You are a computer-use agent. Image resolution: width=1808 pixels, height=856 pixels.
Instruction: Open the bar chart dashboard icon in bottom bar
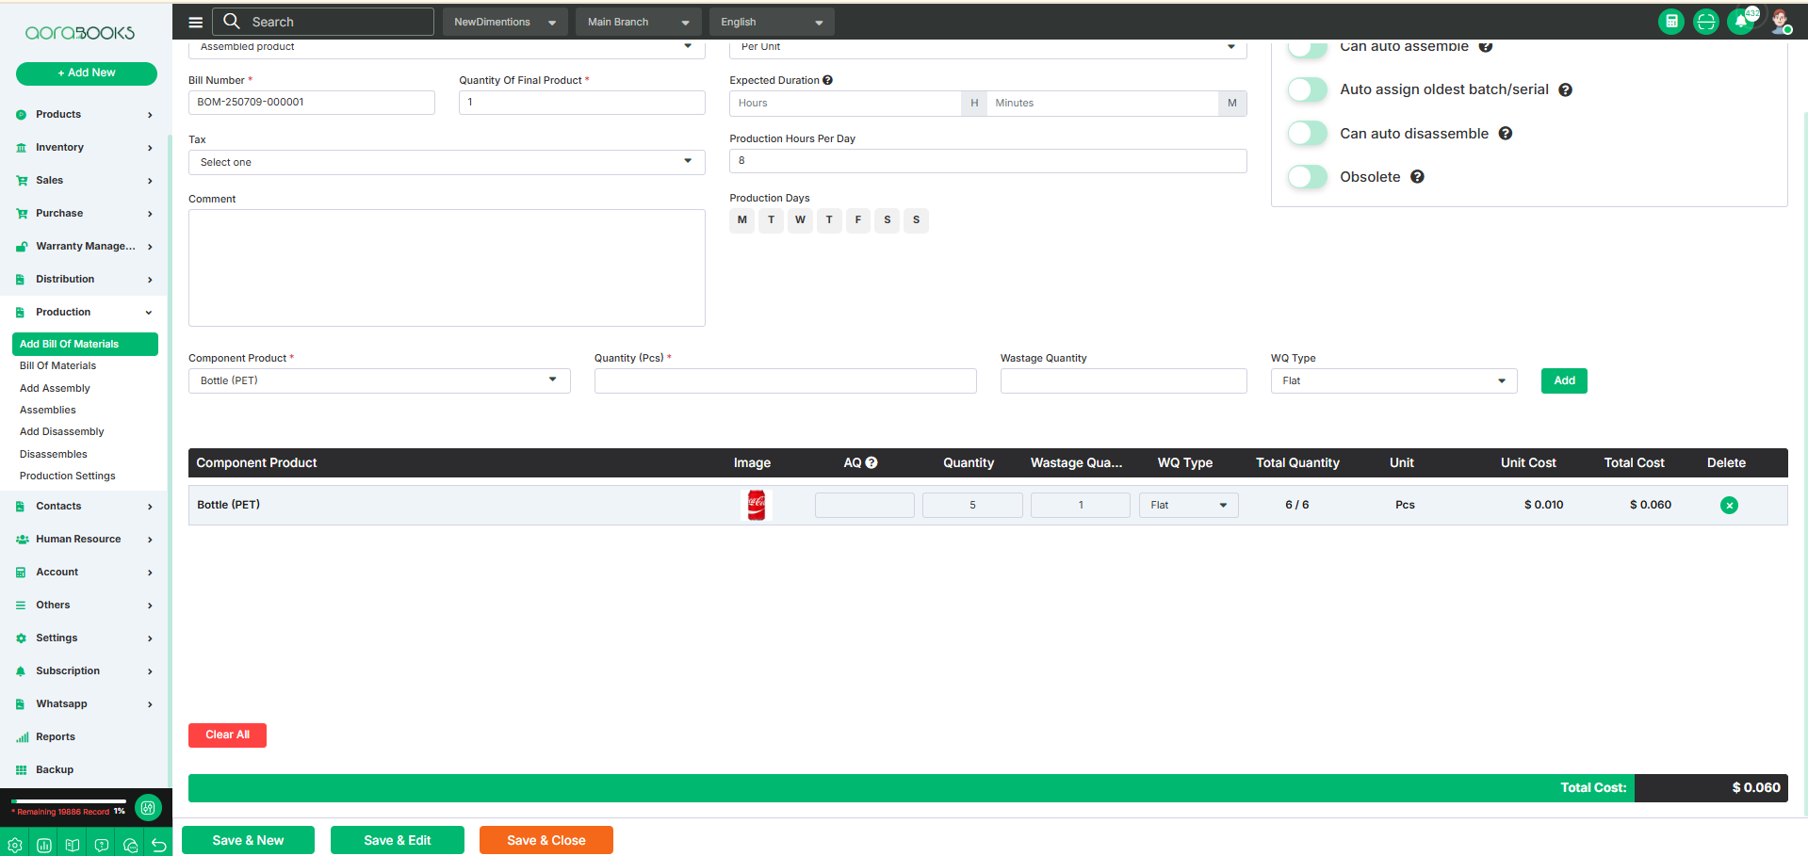click(x=44, y=845)
